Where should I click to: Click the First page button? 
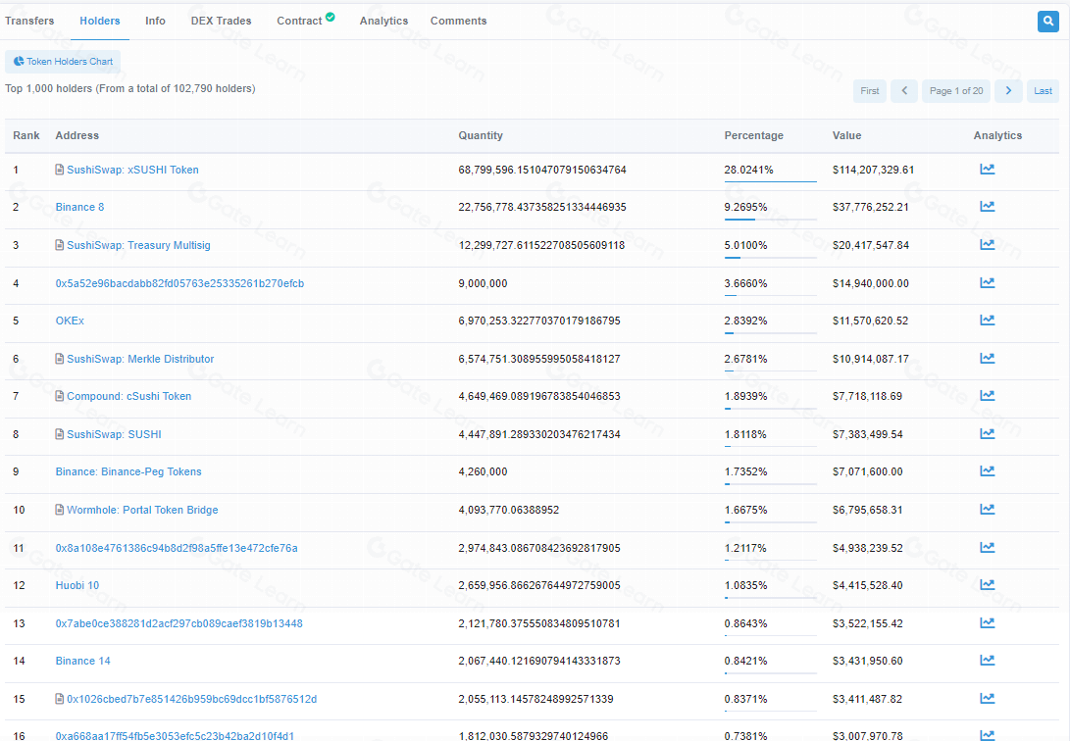click(870, 91)
